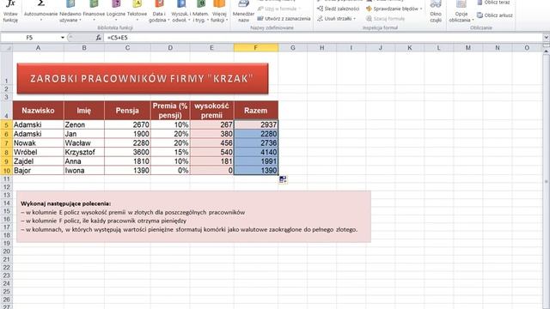Click cell with total 4140
Viewport: 550px width, 309px height.
pyautogui.click(x=256, y=152)
